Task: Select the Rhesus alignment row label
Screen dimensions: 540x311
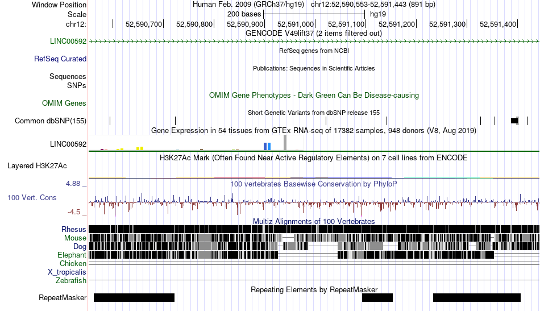Action: pos(74,229)
